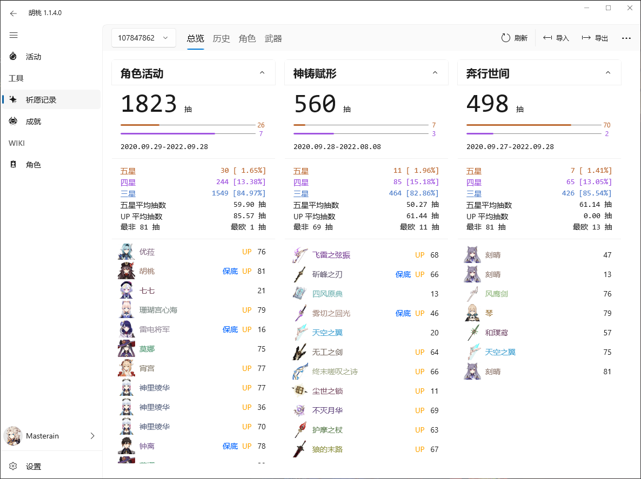Click the 导出 export button
Screen dimensions: 641x479
[x=595, y=38]
